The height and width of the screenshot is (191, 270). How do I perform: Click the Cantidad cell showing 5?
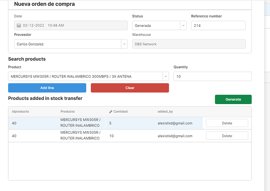(130, 123)
